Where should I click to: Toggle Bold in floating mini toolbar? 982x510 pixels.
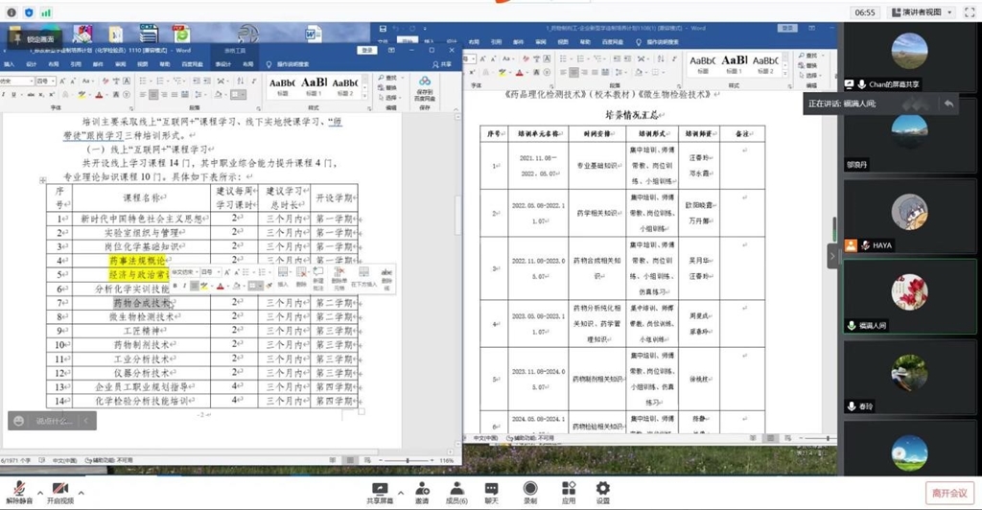point(175,286)
